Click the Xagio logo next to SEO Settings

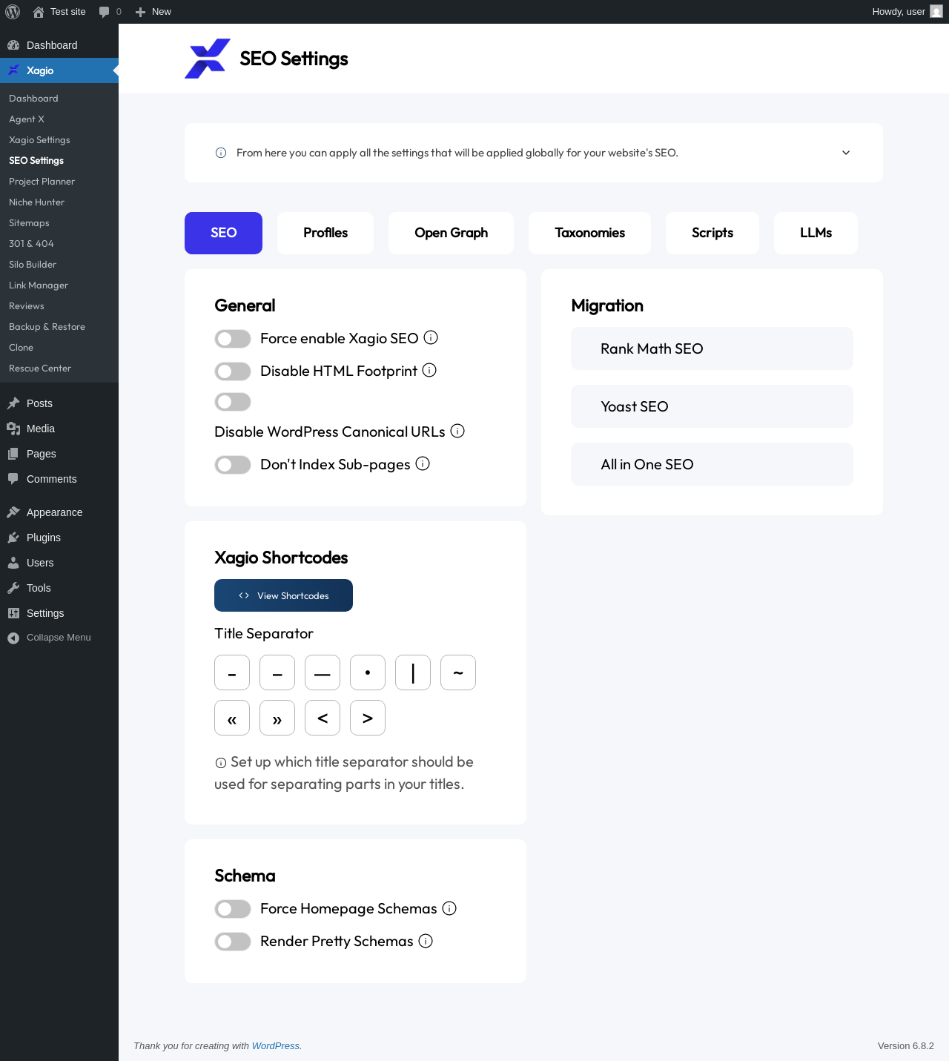[x=208, y=59]
